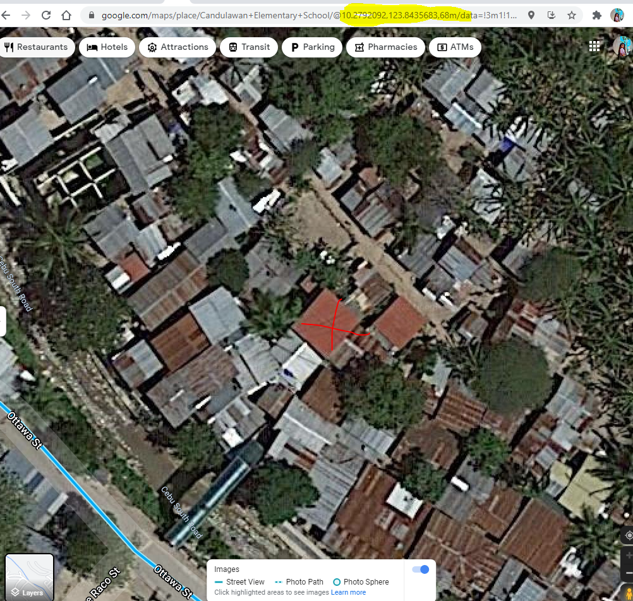Go to browser home page

pyautogui.click(x=66, y=15)
